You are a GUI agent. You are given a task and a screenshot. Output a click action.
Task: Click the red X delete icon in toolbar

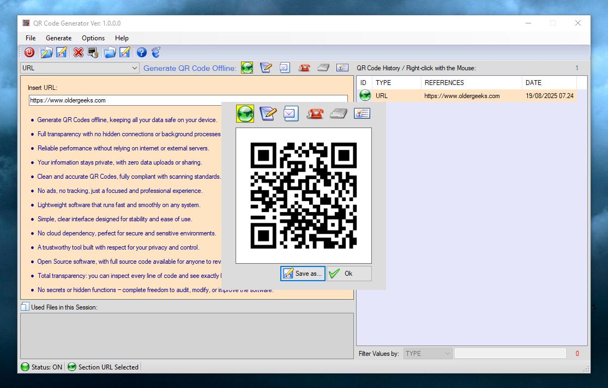[78, 52]
